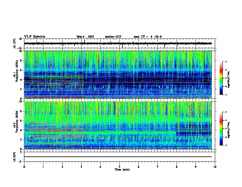Image resolution: width=242 pixels, height=187 pixels.
Task: Click time axis tick label "9"
Action: click(x=196, y=167)
